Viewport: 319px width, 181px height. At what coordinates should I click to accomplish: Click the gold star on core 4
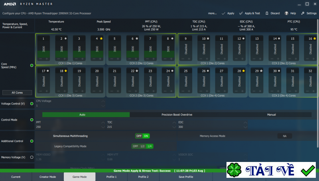tap(101, 39)
